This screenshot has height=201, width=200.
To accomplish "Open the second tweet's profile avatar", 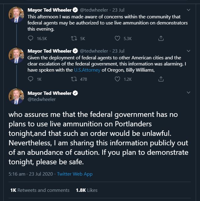I will click(16, 55).
